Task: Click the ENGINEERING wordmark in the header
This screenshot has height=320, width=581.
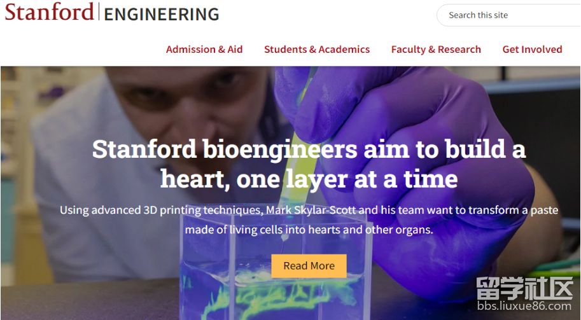Action: coord(161,14)
